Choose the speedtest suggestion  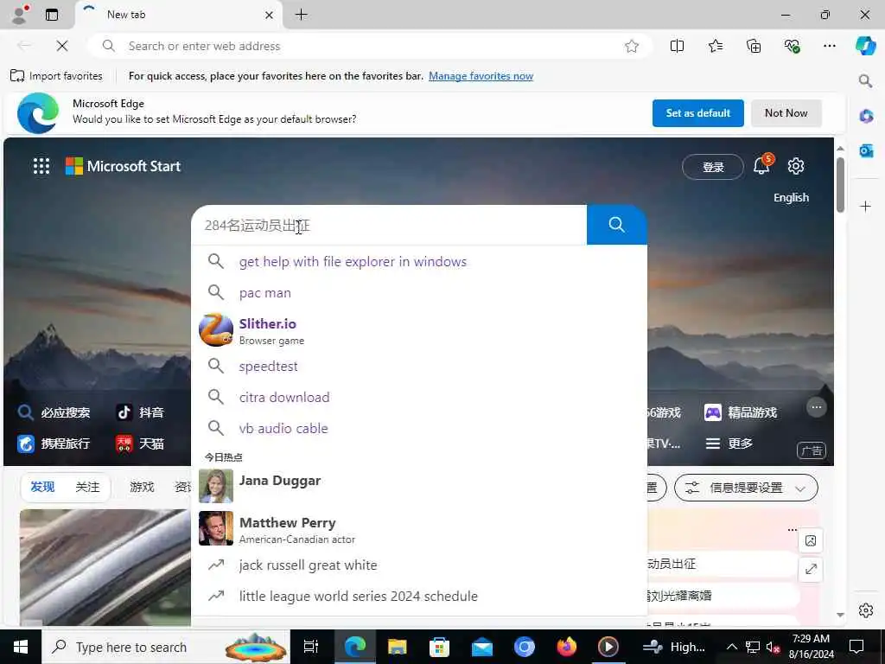coord(419,366)
